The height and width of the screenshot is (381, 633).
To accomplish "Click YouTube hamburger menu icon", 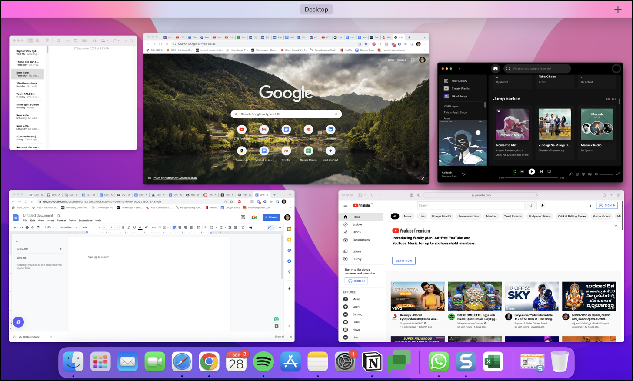I will click(x=346, y=205).
